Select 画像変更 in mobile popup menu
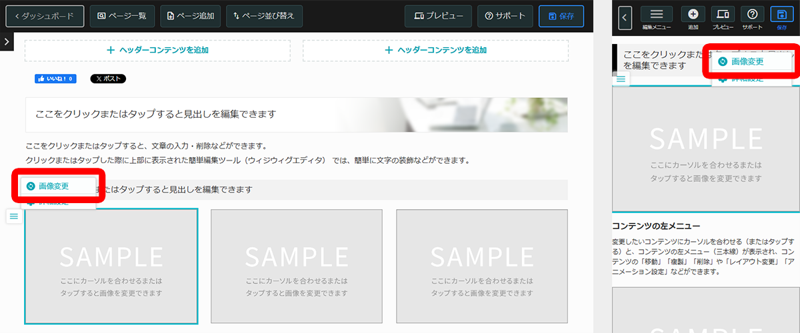Image resolution: width=800 pixels, height=333 pixels. 747,61
